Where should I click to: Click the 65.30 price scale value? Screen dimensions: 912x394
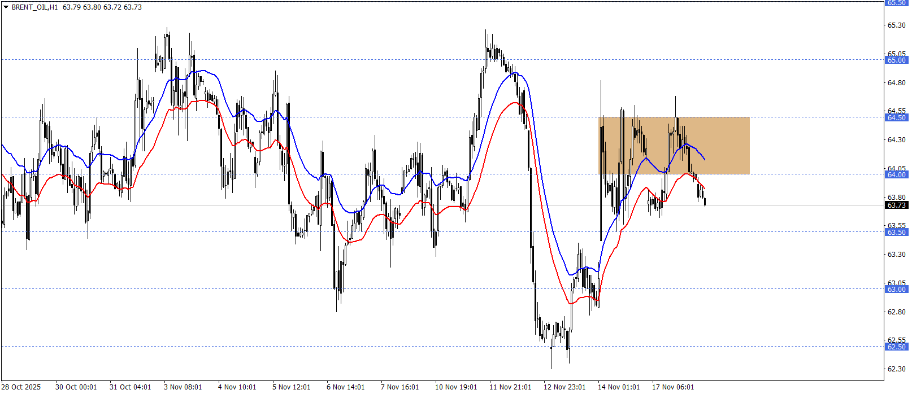[896, 25]
